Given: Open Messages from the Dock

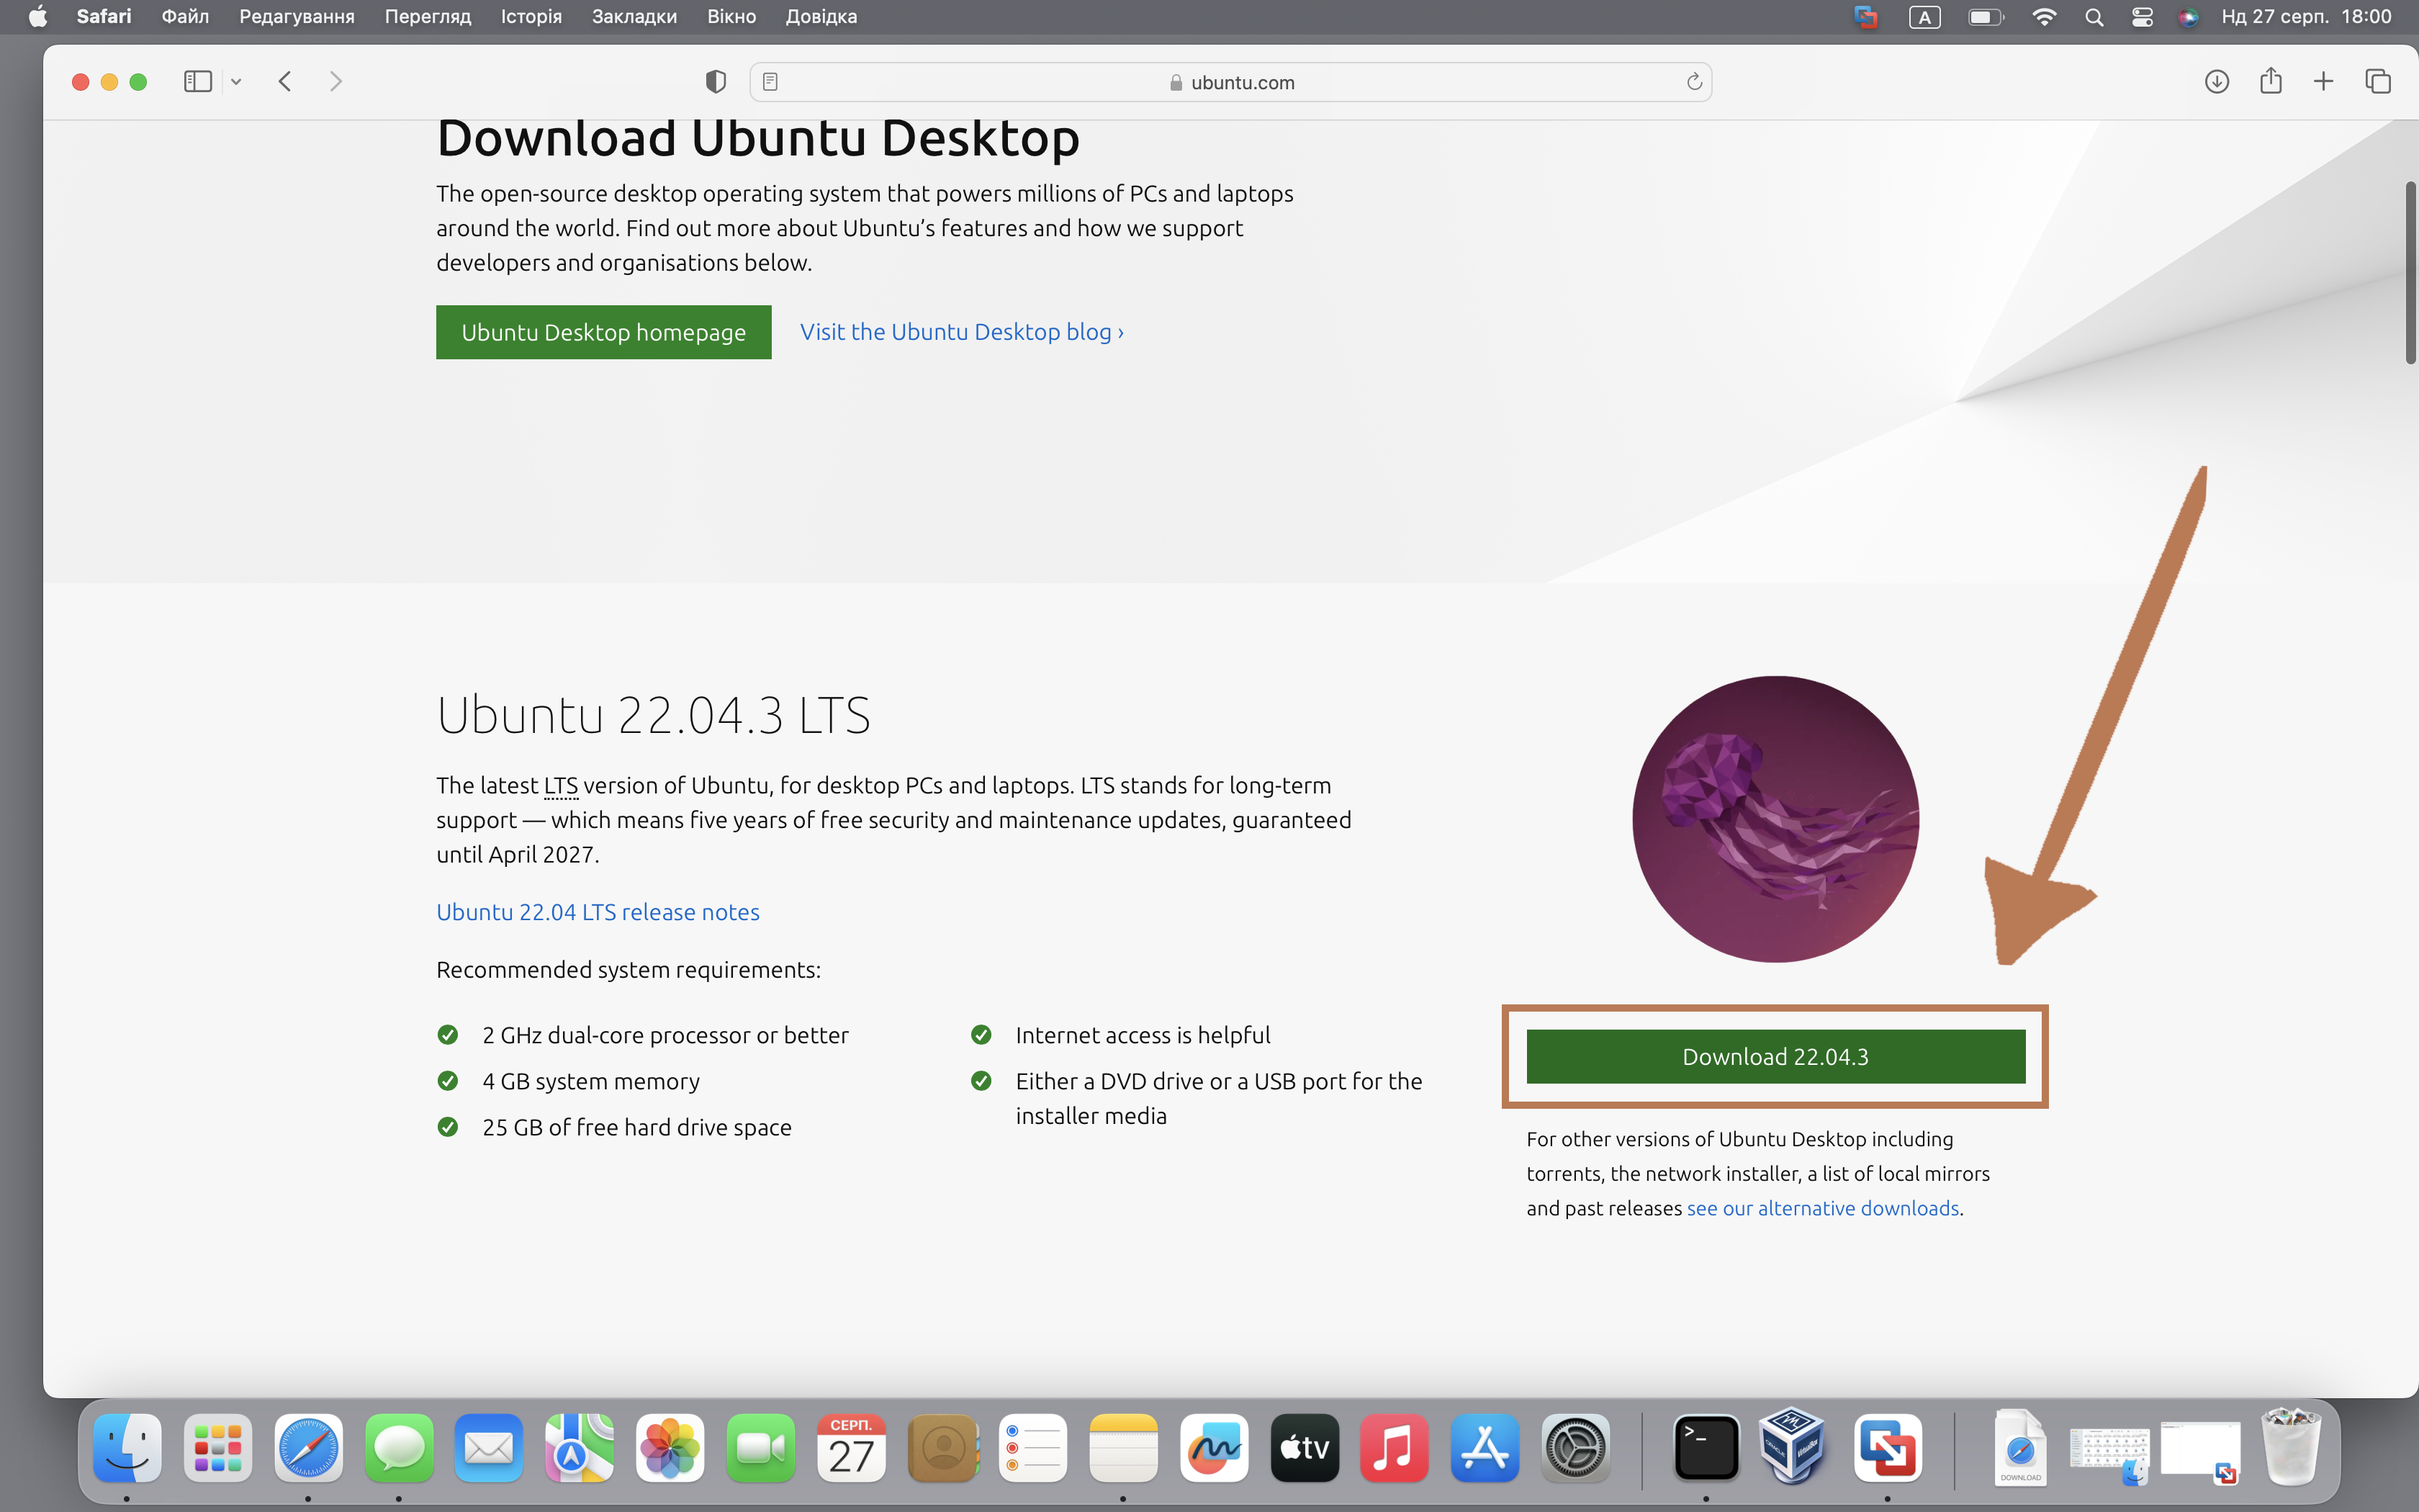Looking at the screenshot, I should tap(399, 1447).
